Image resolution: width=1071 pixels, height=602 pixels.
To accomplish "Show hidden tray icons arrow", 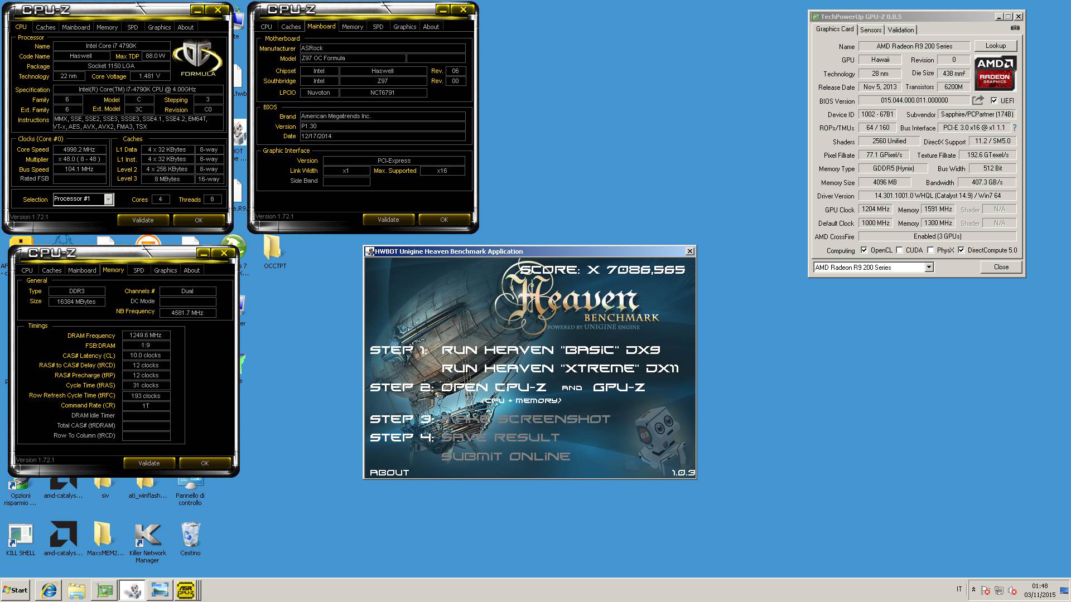I will (x=973, y=590).
